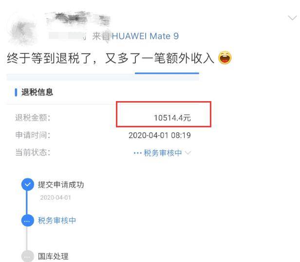Expand the 税务审核中 status dropdown
This screenshot has height=262, width=300.
(162, 153)
